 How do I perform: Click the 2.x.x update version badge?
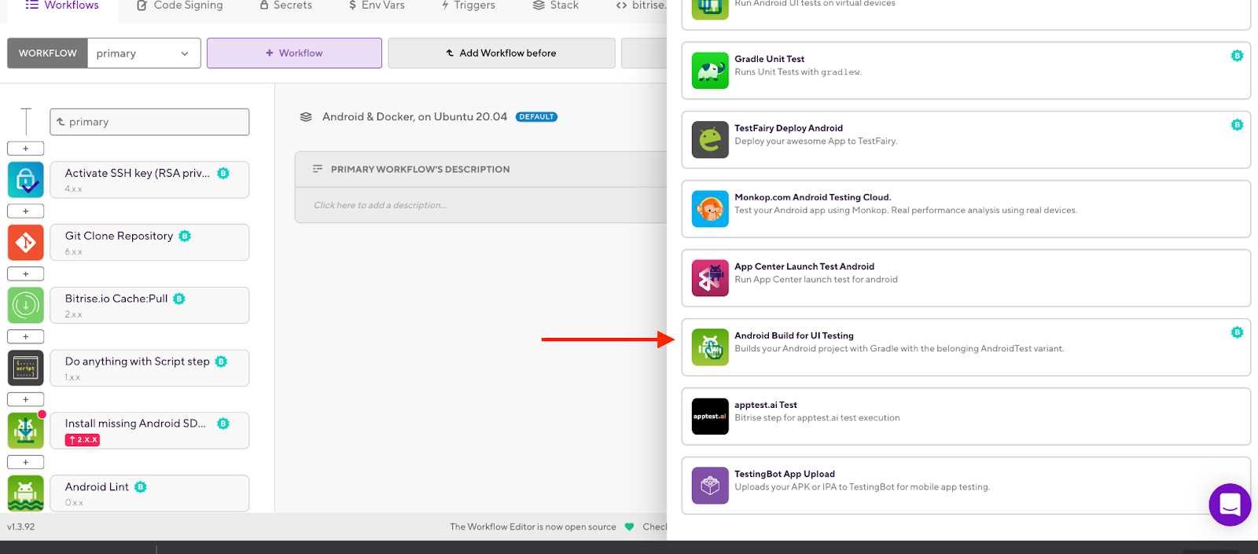pos(83,440)
